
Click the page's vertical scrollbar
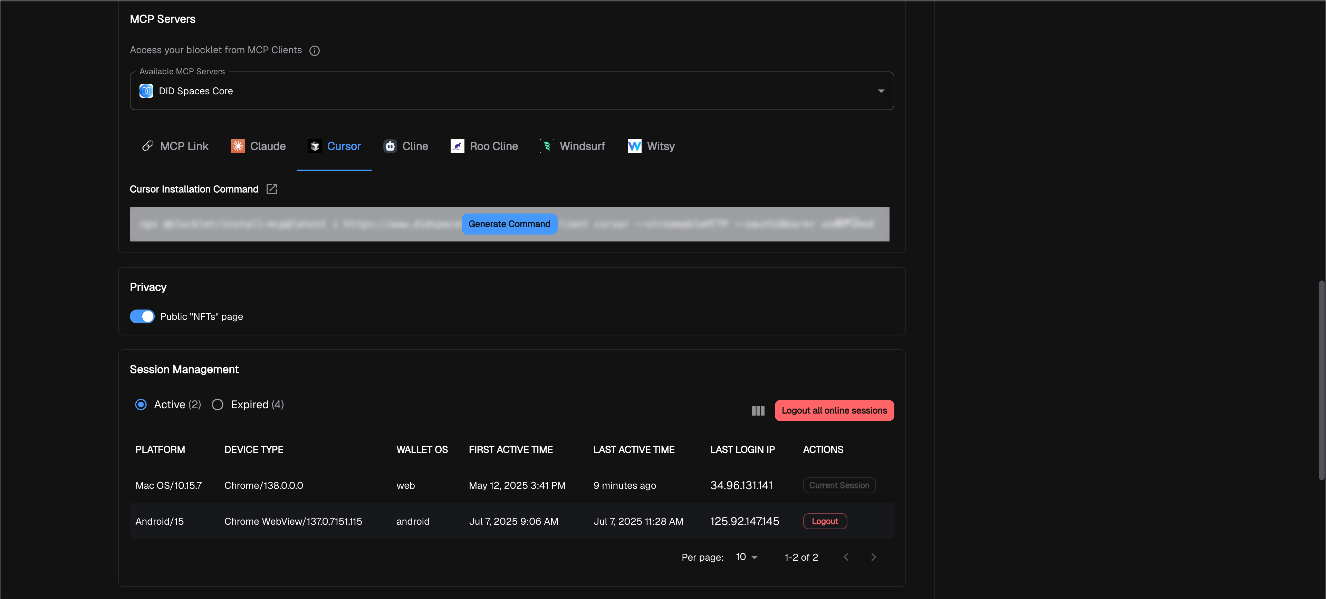[x=1321, y=380]
